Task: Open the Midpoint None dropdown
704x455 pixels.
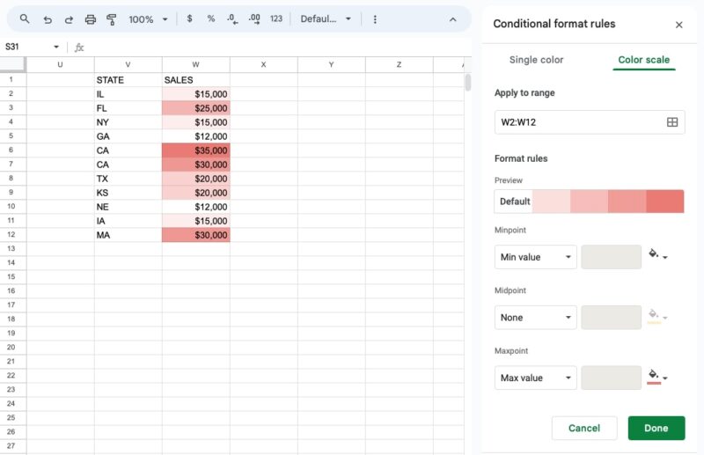Action: [536, 318]
